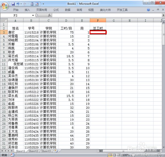Select column D header

[x=66, y=20]
